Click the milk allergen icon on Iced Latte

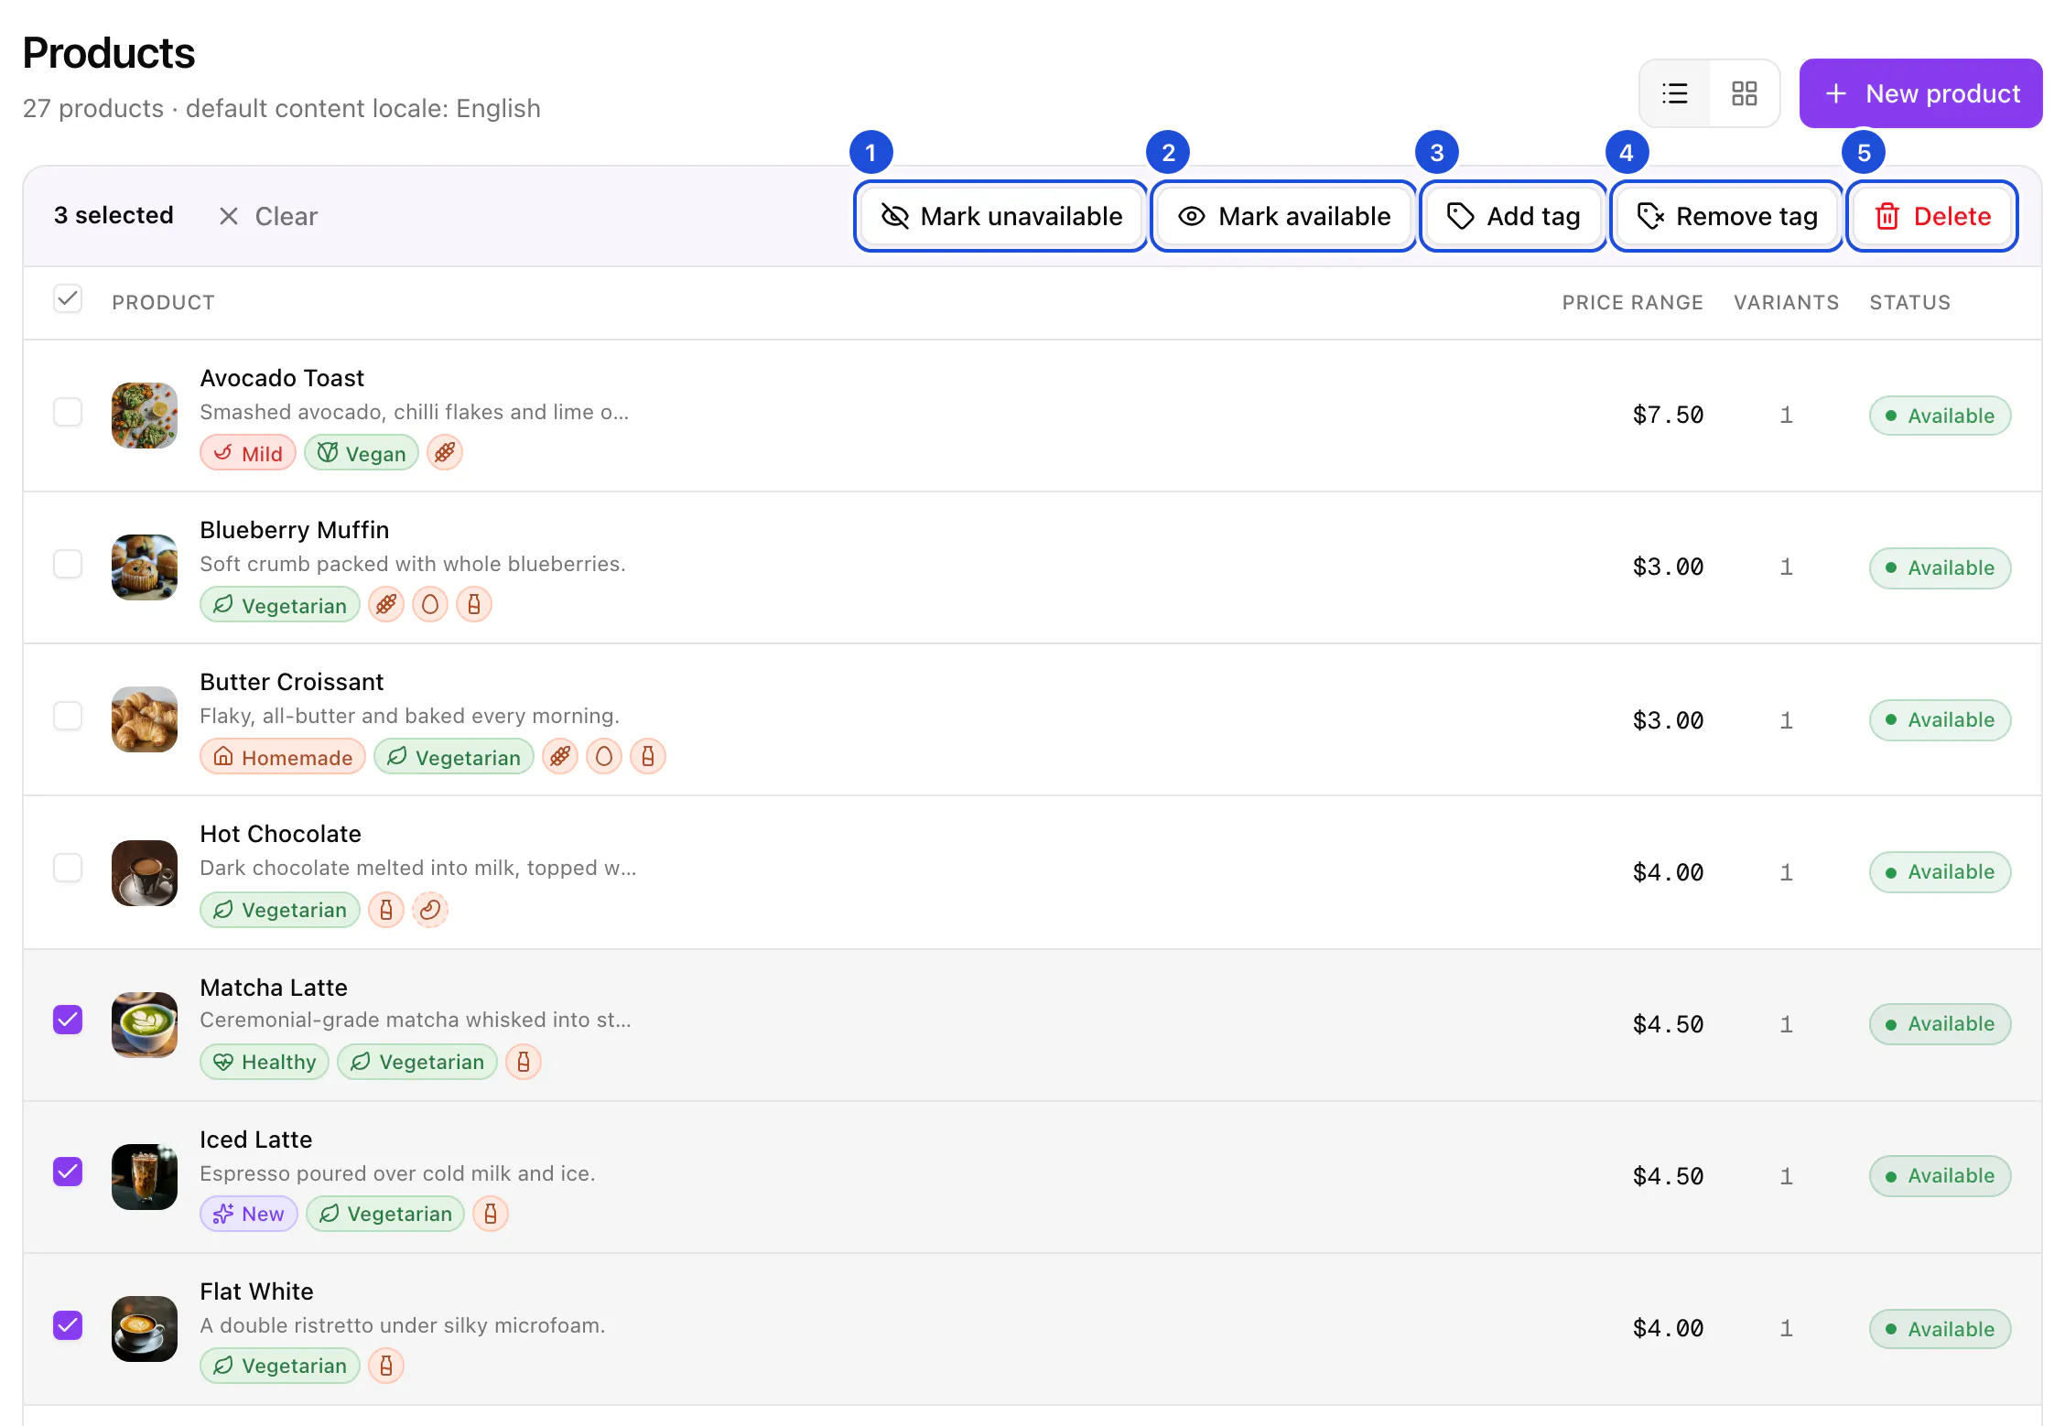click(491, 1214)
